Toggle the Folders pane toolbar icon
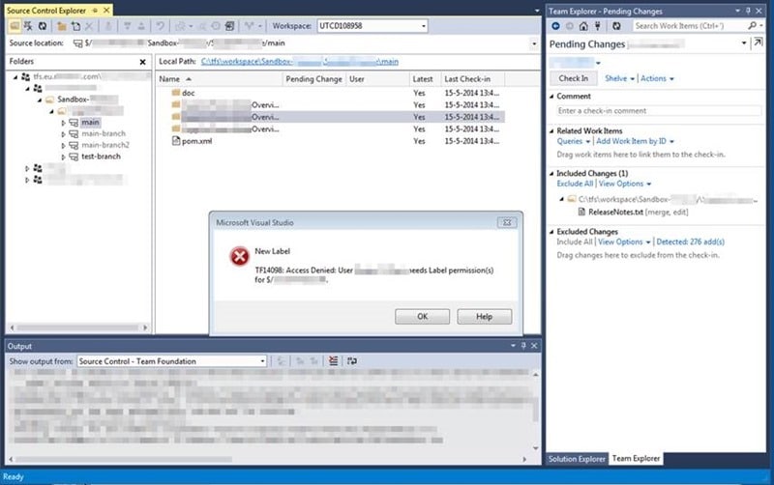774x485 pixels. point(15,26)
